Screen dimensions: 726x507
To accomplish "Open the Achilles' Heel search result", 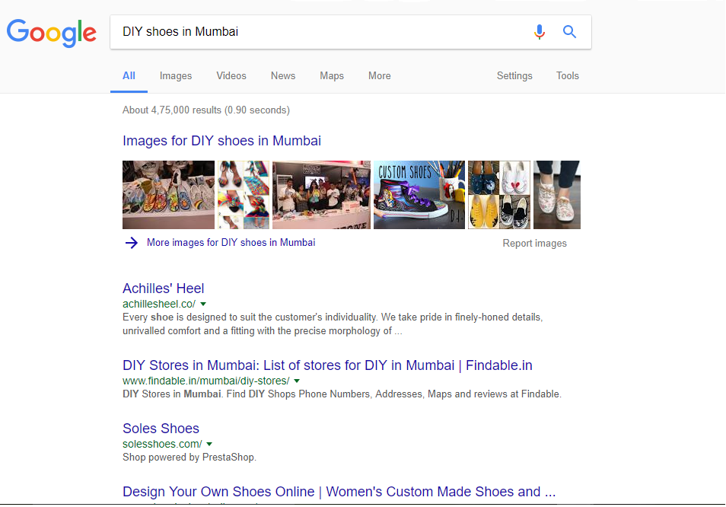I will (x=163, y=288).
